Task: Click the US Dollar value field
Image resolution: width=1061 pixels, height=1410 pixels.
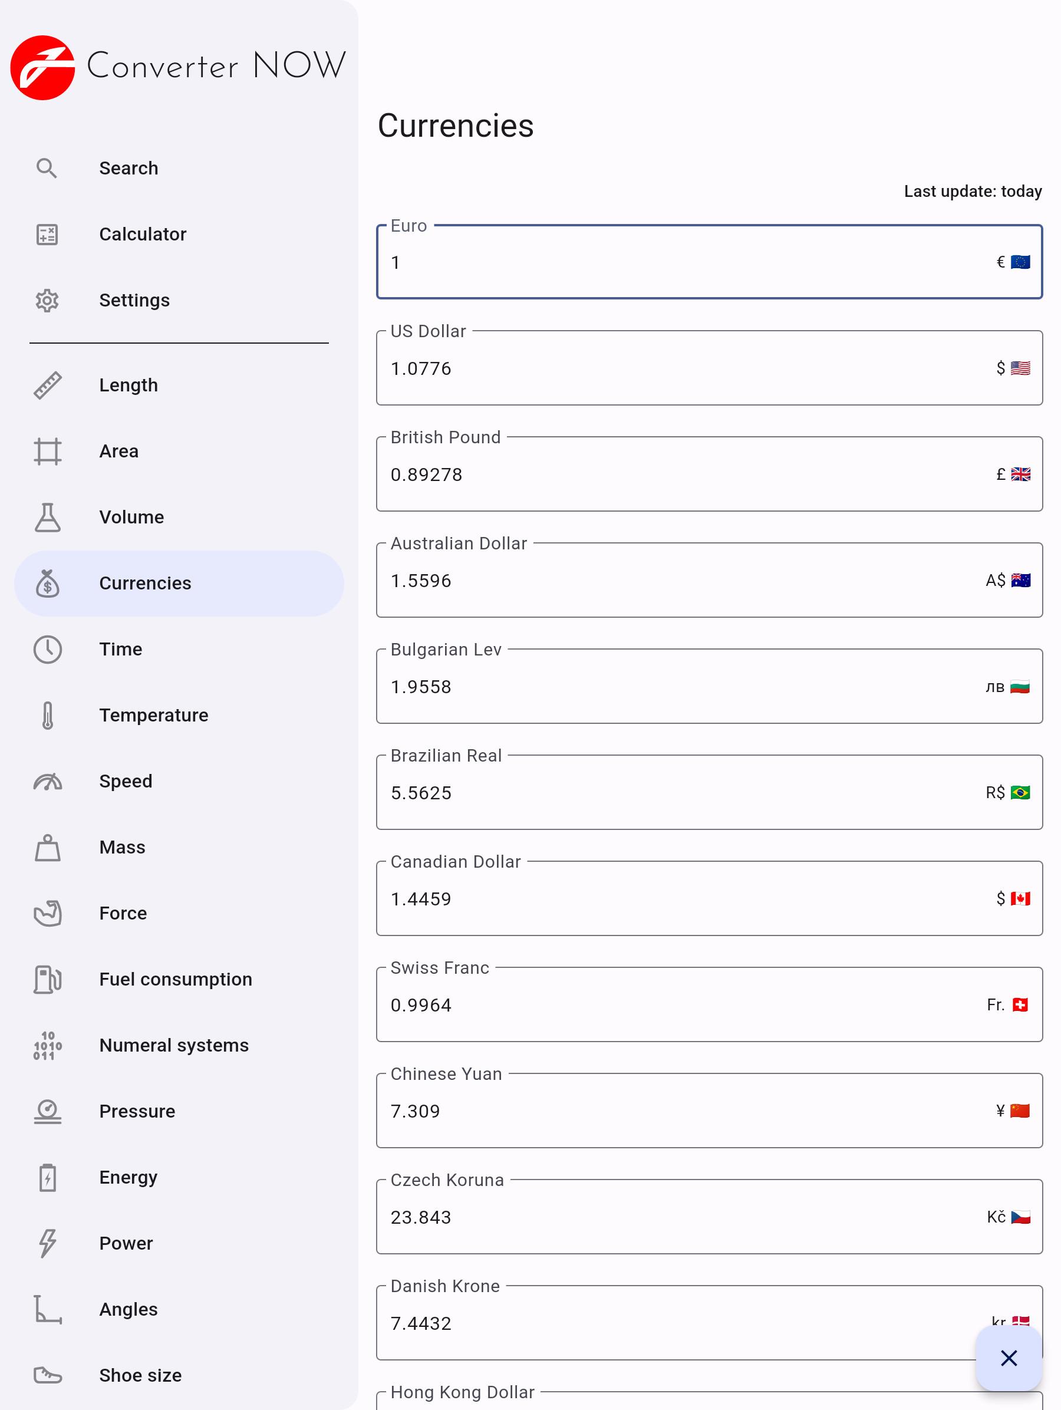Action: [688, 368]
